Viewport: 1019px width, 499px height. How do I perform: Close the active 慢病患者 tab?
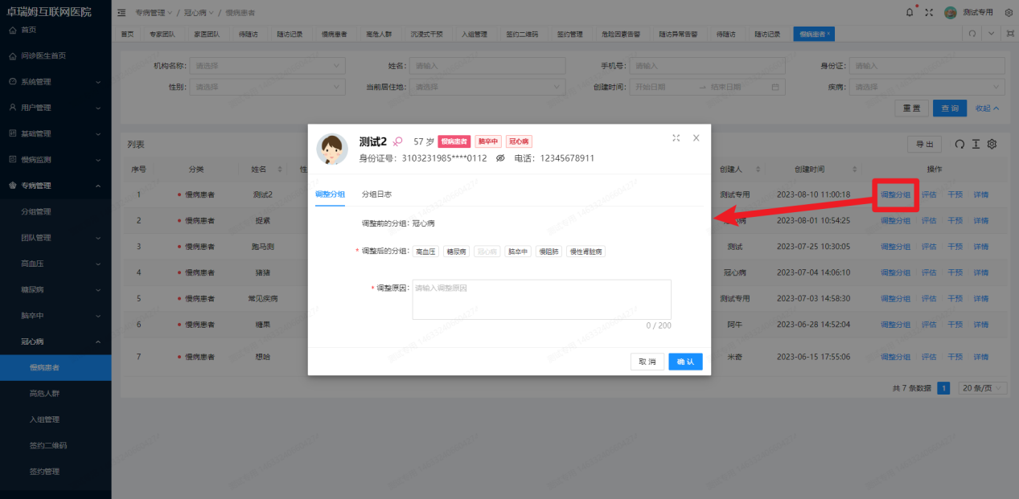829,35
